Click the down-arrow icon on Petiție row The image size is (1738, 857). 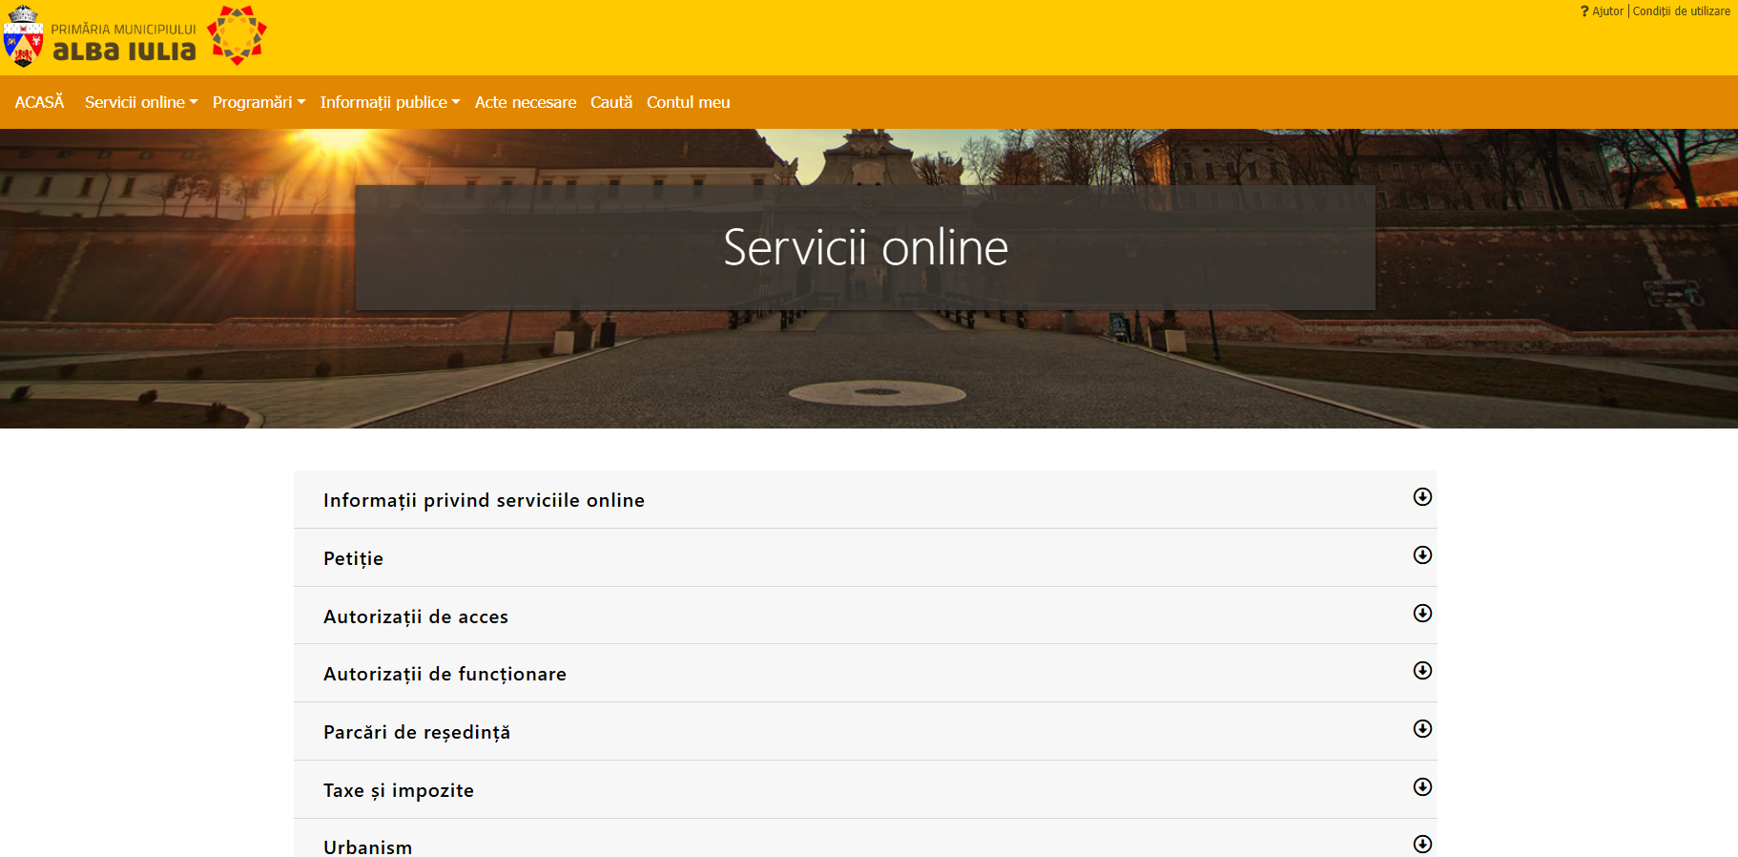coord(1422,554)
